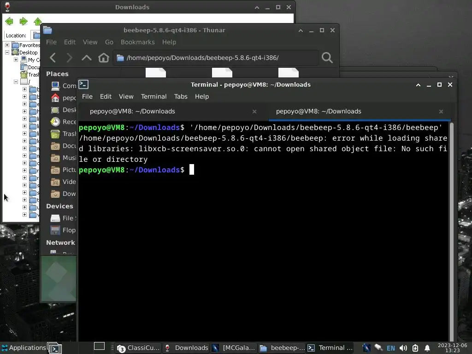
Task: Go to home folder in Thunar
Action: coord(104,58)
